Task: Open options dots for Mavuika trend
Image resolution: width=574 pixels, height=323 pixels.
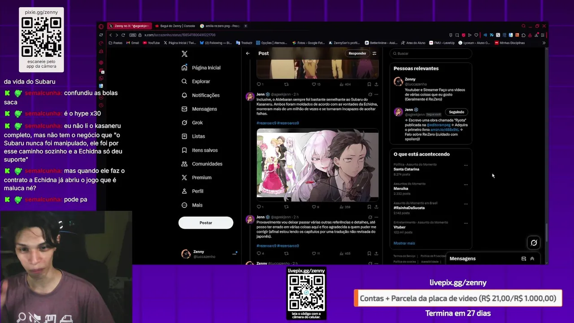Action: click(465, 184)
